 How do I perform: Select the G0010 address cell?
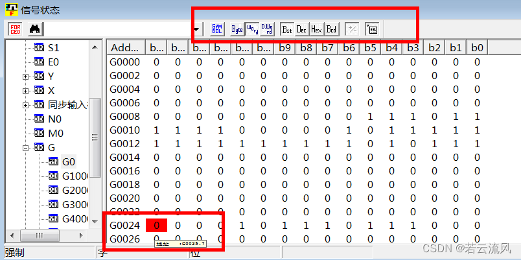coord(125,130)
